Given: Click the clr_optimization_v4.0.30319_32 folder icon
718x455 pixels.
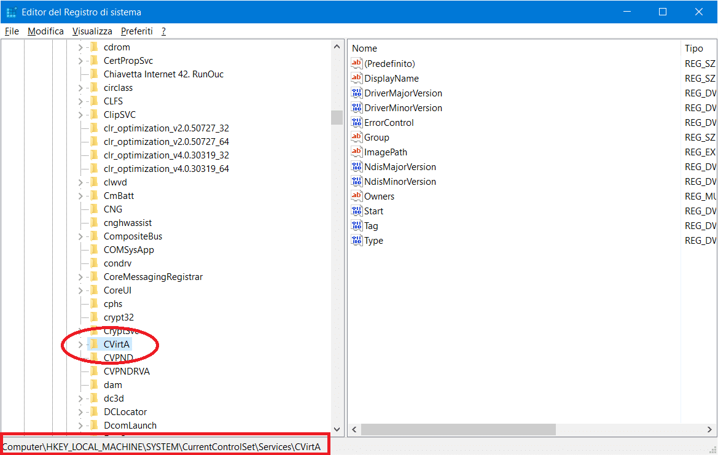Looking at the screenshot, I should (94, 155).
